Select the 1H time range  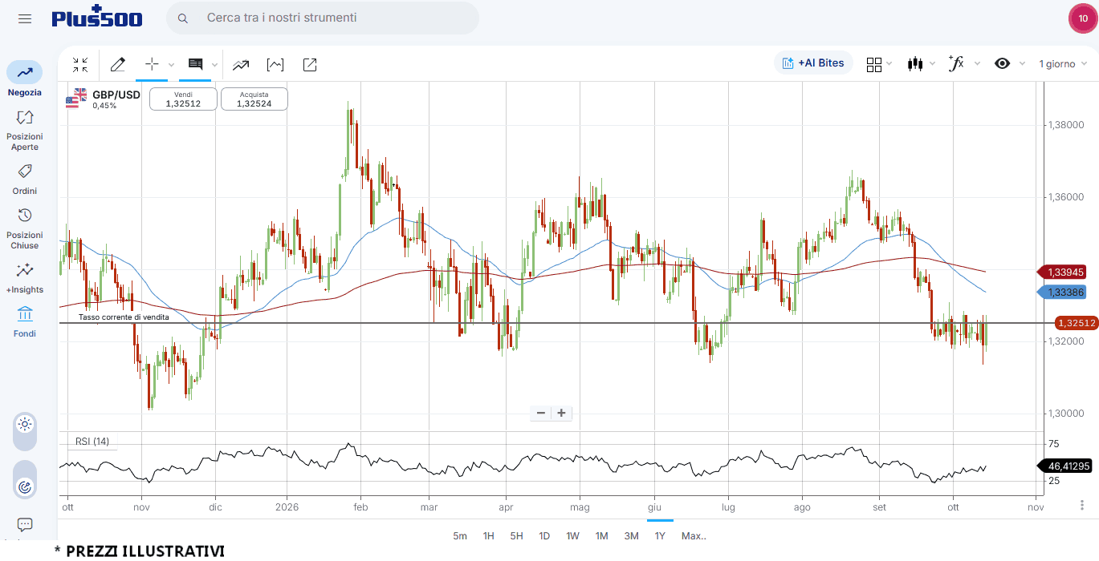click(x=488, y=535)
